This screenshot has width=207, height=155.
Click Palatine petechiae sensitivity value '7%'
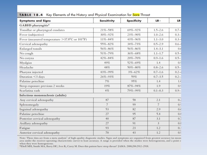click(107, 81)
